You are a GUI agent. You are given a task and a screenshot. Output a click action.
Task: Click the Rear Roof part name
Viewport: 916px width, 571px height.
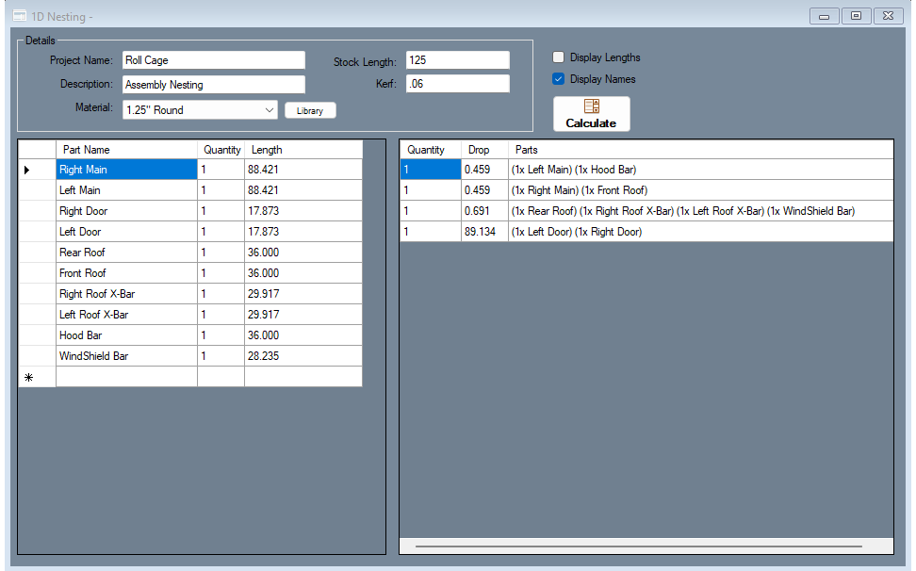127,253
